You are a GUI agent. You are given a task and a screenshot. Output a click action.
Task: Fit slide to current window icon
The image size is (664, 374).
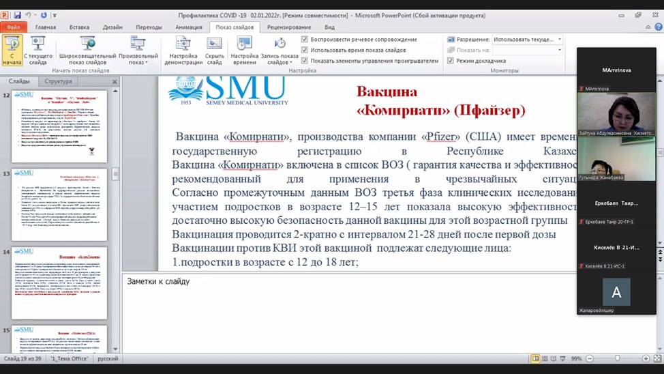[x=657, y=359]
